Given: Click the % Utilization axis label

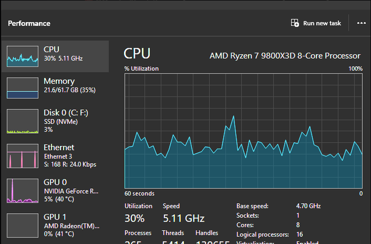Looking at the screenshot, I should 142,69.
